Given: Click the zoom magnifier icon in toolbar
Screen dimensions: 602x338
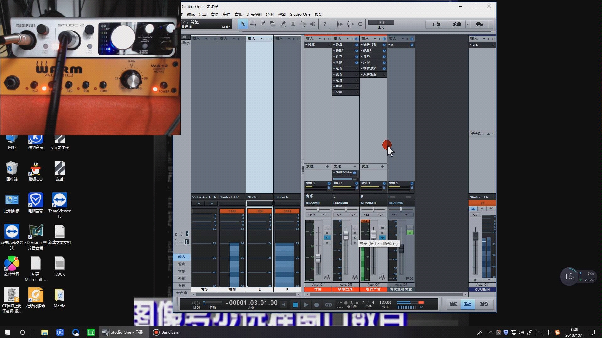Looking at the screenshot, I should (361, 24).
